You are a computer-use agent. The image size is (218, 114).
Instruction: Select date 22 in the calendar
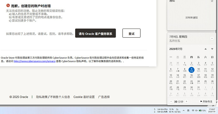[185, 82]
